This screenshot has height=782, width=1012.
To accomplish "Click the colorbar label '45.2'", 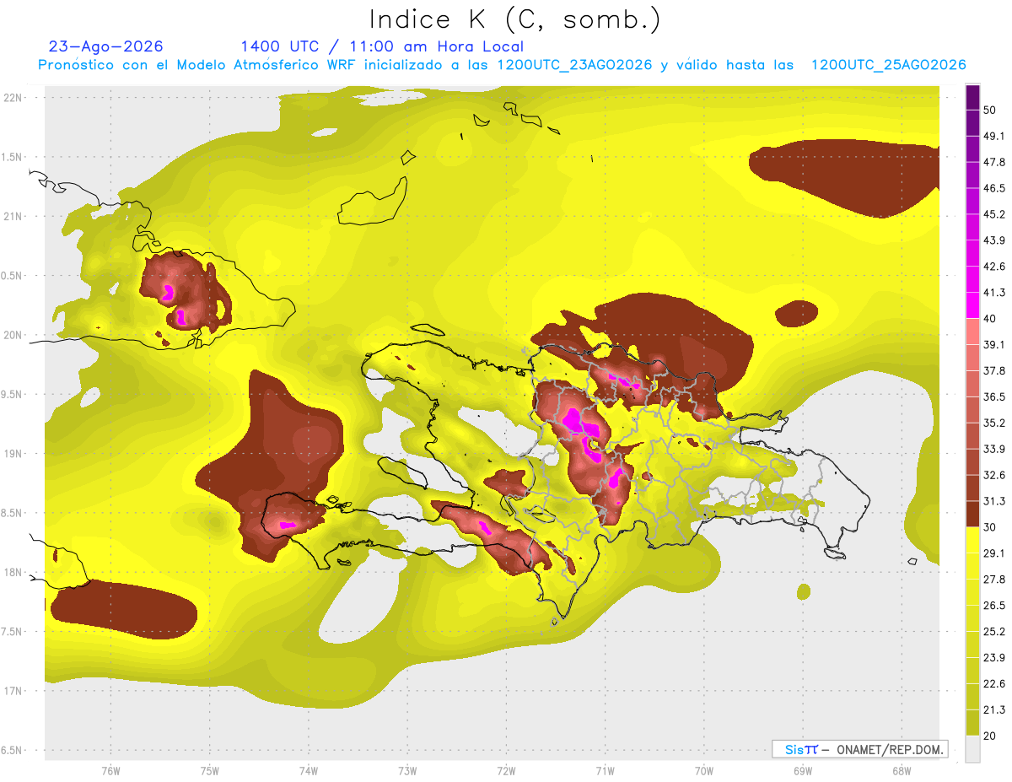I will [994, 214].
